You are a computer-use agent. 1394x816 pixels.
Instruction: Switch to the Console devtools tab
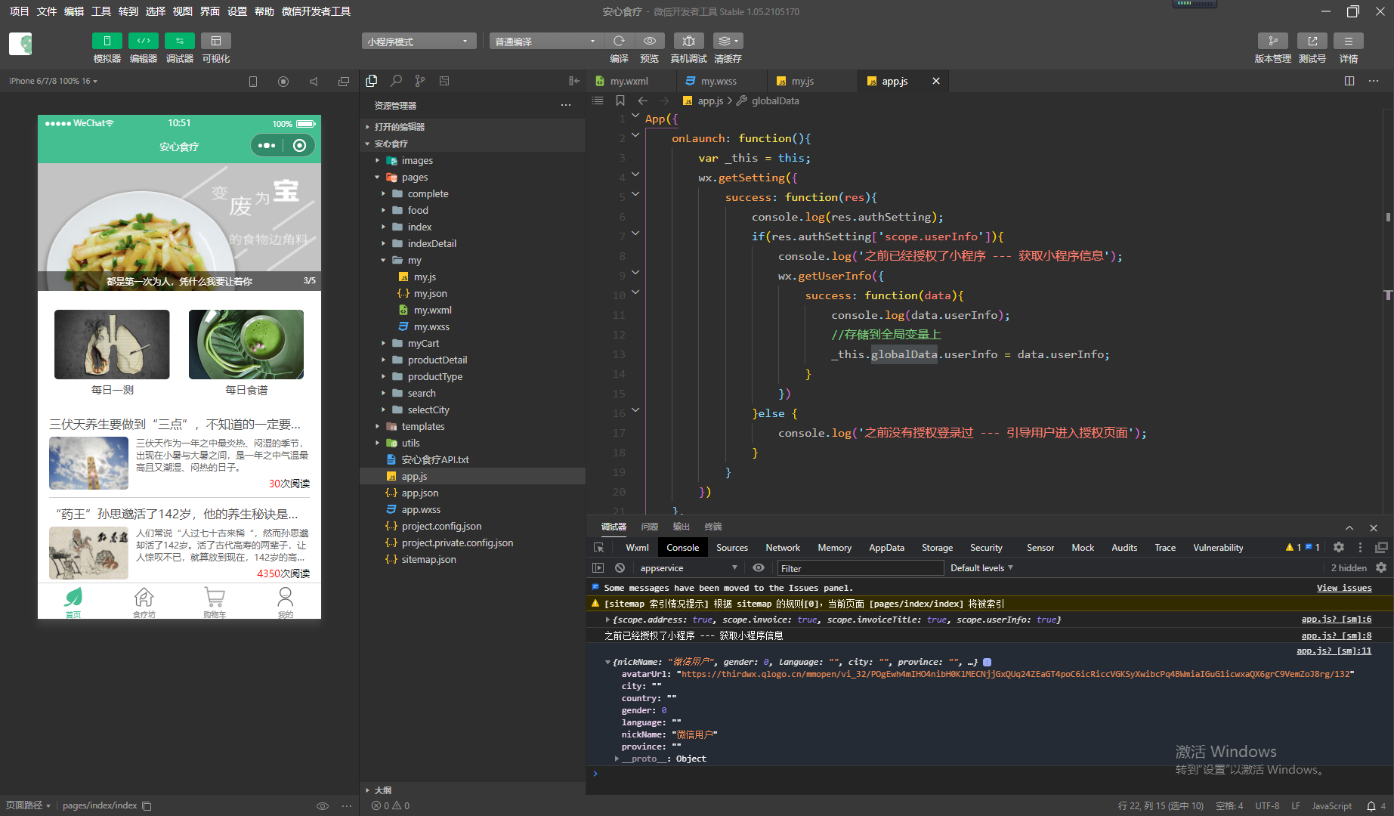pos(682,548)
